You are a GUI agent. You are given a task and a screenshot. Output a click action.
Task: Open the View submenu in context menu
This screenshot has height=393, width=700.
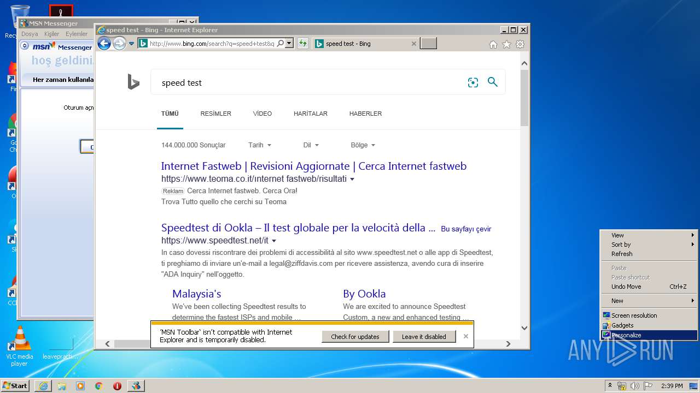pyautogui.click(x=649, y=235)
